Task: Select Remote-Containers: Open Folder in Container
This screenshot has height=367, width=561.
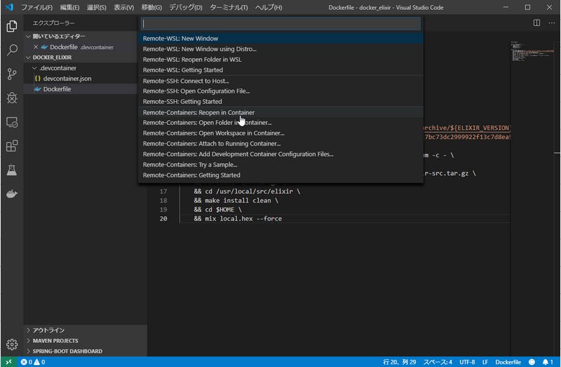Action: click(281, 123)
